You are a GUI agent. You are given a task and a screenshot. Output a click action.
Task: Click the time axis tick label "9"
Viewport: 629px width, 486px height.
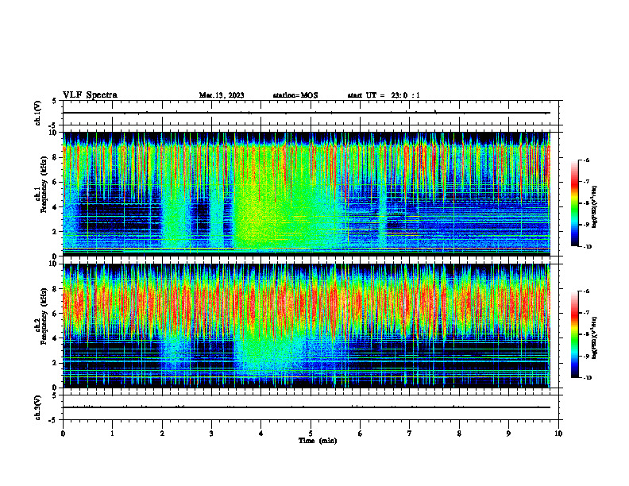point(508,434)
